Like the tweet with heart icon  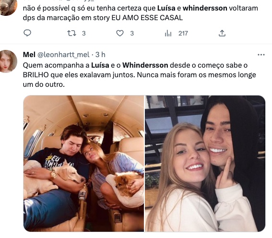[x=120, y=33]
